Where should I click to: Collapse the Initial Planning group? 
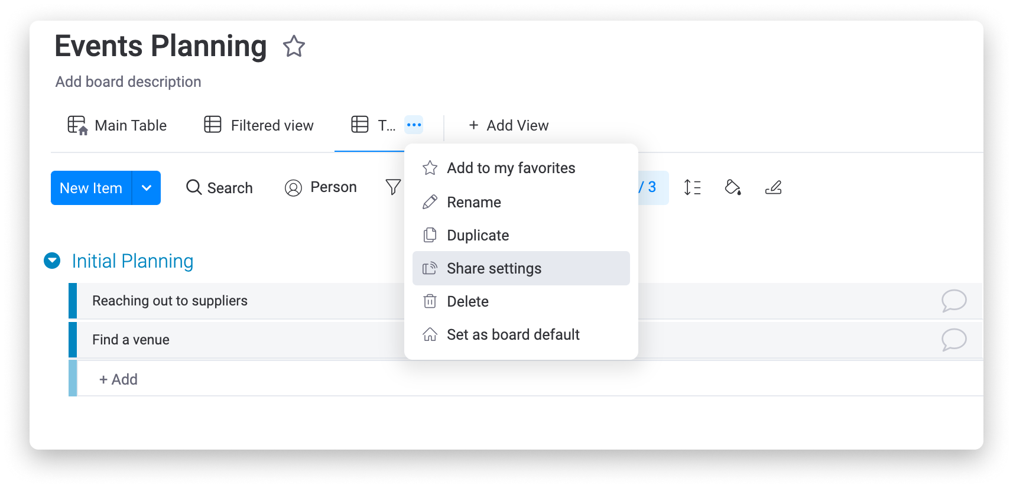click(52, 261)
